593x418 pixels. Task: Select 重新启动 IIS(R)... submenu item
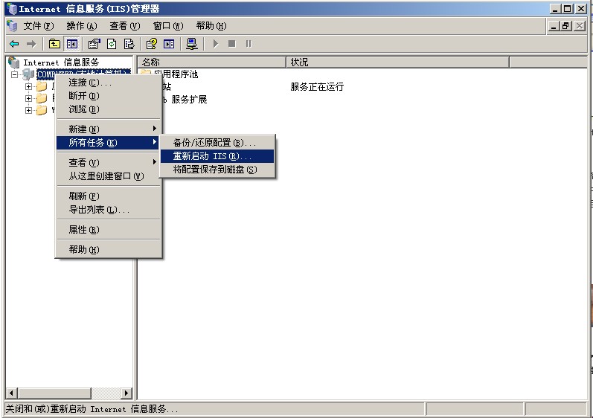[217, 156]
